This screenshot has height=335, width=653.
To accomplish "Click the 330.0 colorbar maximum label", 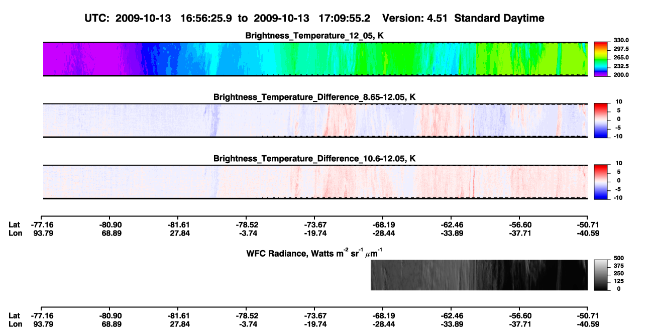I will click(620, 40).
